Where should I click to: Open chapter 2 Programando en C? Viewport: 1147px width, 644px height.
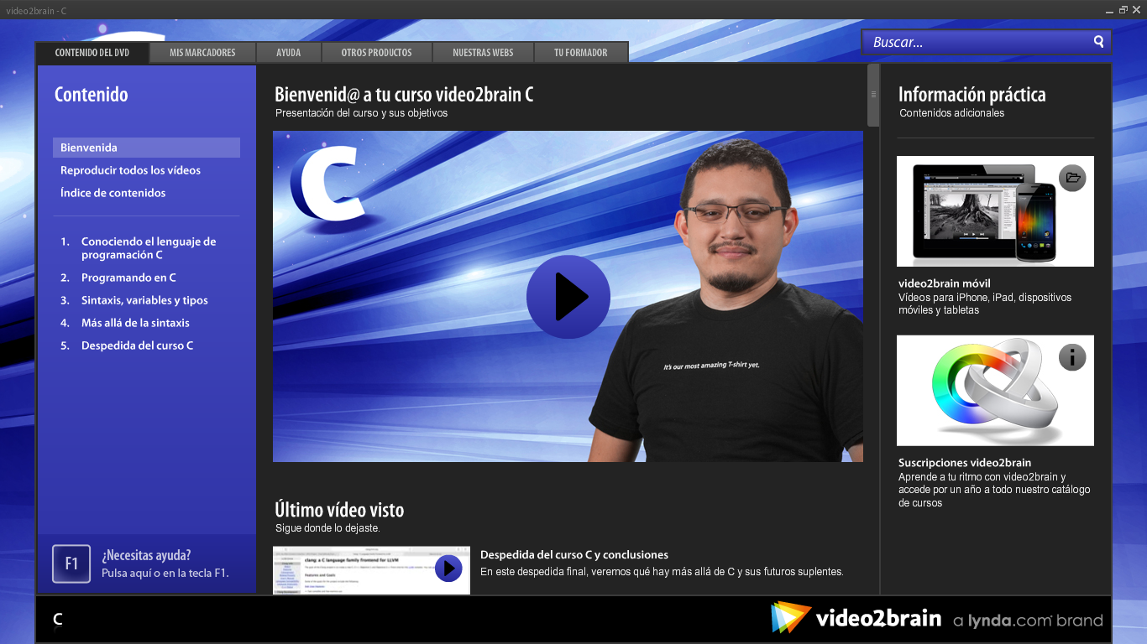[x=118, y=278]
